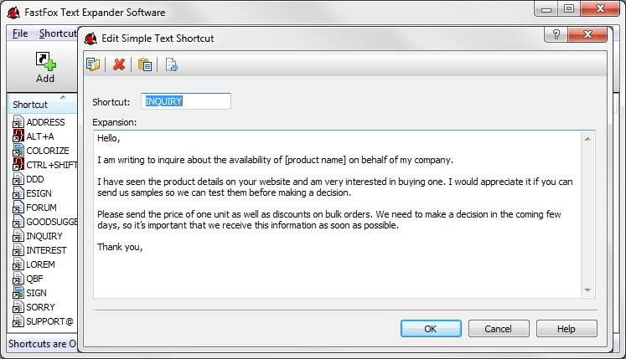Select the CTRL+SHIFT hotkey shortcut item

[x=50, y=165]
